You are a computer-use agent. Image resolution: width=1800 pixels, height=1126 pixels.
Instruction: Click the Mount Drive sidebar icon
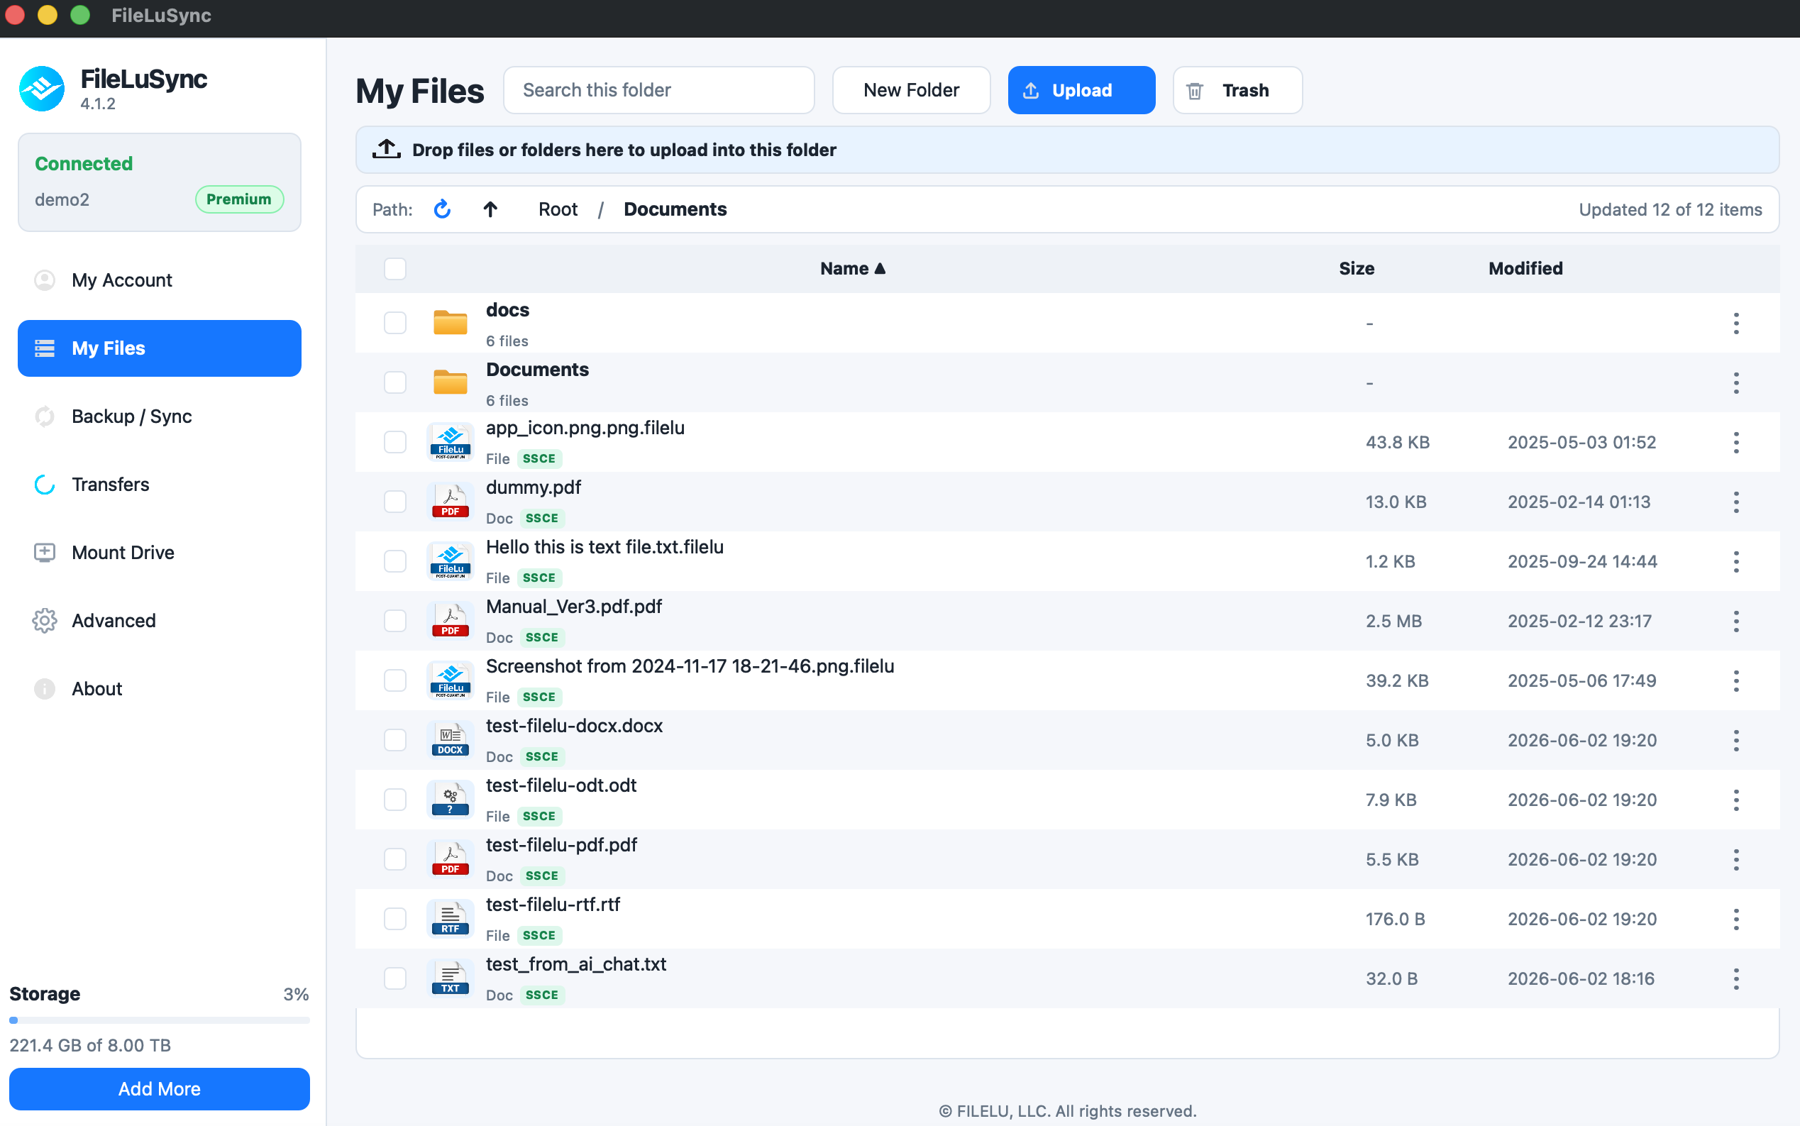(45, 553)
